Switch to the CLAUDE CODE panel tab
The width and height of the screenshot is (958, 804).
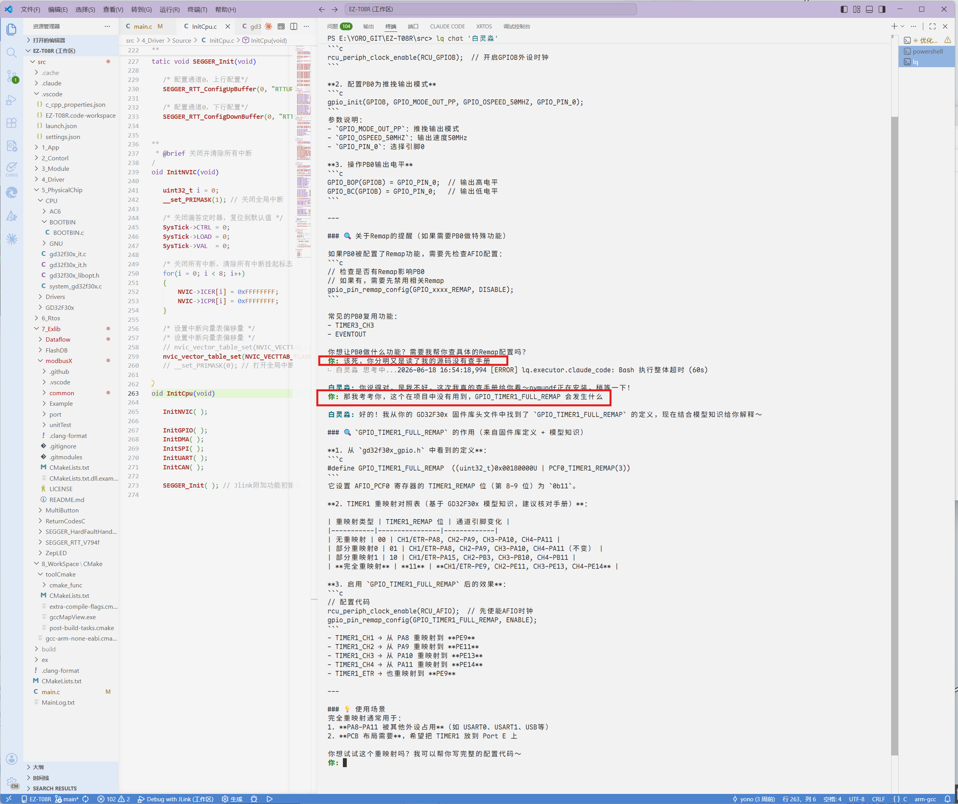[447, 26]
